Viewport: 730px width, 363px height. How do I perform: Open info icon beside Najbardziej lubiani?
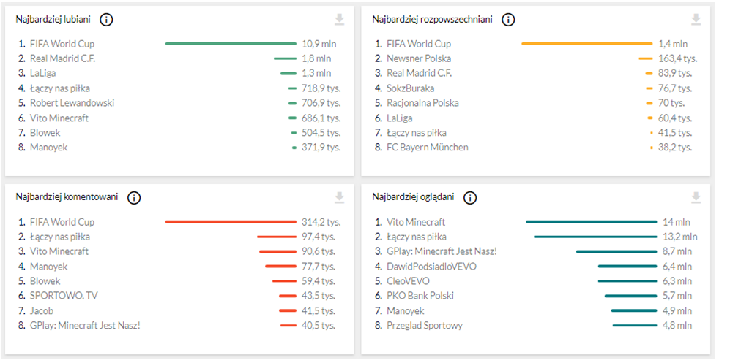point(107,20)
